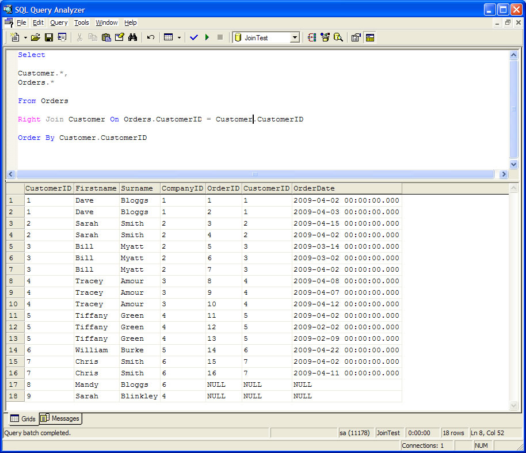Click the editor horizontal scrollbar thumb
The width and height of the screenshot is (526, 453).
point(256,174)
